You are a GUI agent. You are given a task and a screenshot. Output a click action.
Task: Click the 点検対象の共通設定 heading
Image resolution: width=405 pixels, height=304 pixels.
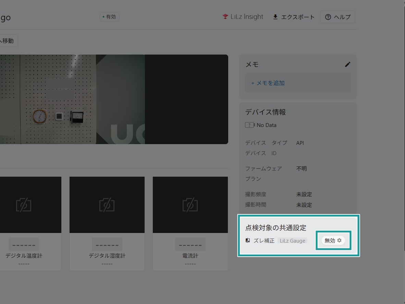click(x=275, y=228)
